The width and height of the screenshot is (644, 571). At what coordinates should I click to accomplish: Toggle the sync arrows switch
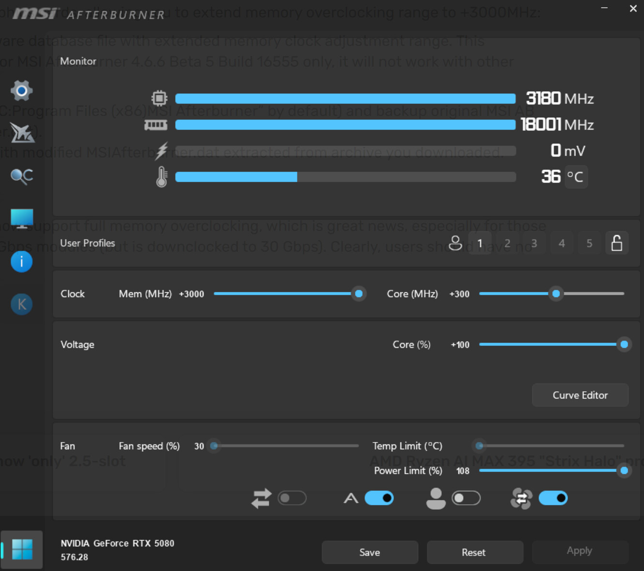point(292,498)
